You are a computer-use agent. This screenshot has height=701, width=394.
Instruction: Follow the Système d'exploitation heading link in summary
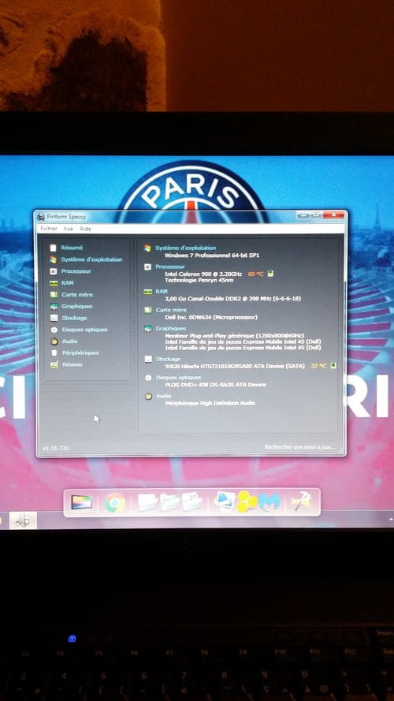185,248
